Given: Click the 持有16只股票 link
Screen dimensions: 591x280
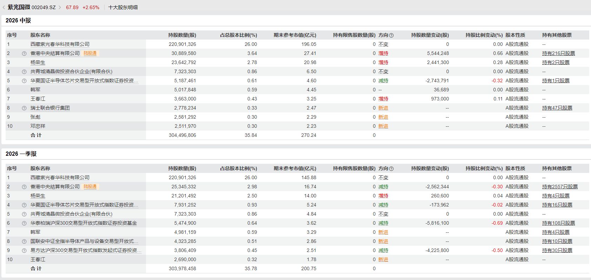Looking at the screenshot, I should pyautogui.click(x=557, y=205).
